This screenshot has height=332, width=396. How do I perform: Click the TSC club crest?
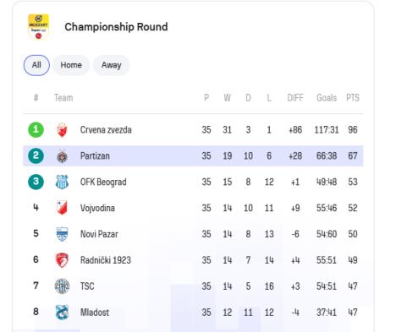point(62,286)
